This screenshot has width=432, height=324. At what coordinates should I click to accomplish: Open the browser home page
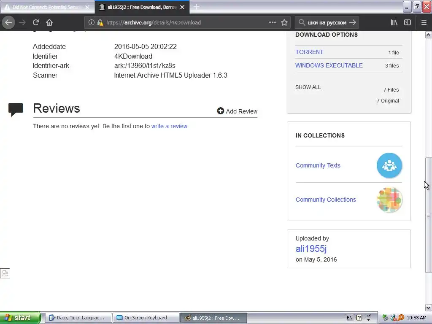click(x=49, y=23)
